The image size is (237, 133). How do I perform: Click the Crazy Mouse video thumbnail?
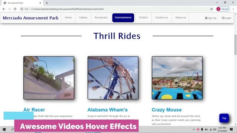[x=177, y=78]
